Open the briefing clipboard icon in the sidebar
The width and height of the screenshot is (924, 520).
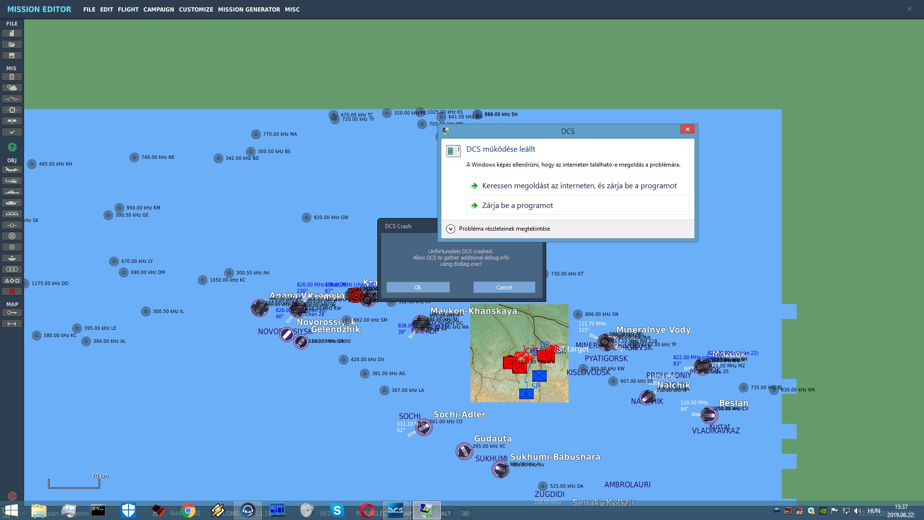coord(12,77)
